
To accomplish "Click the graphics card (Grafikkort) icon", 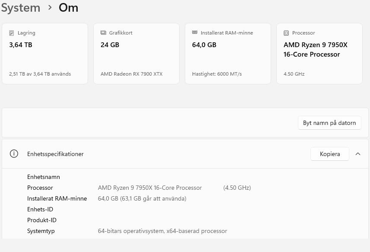I will coord(103,33).
